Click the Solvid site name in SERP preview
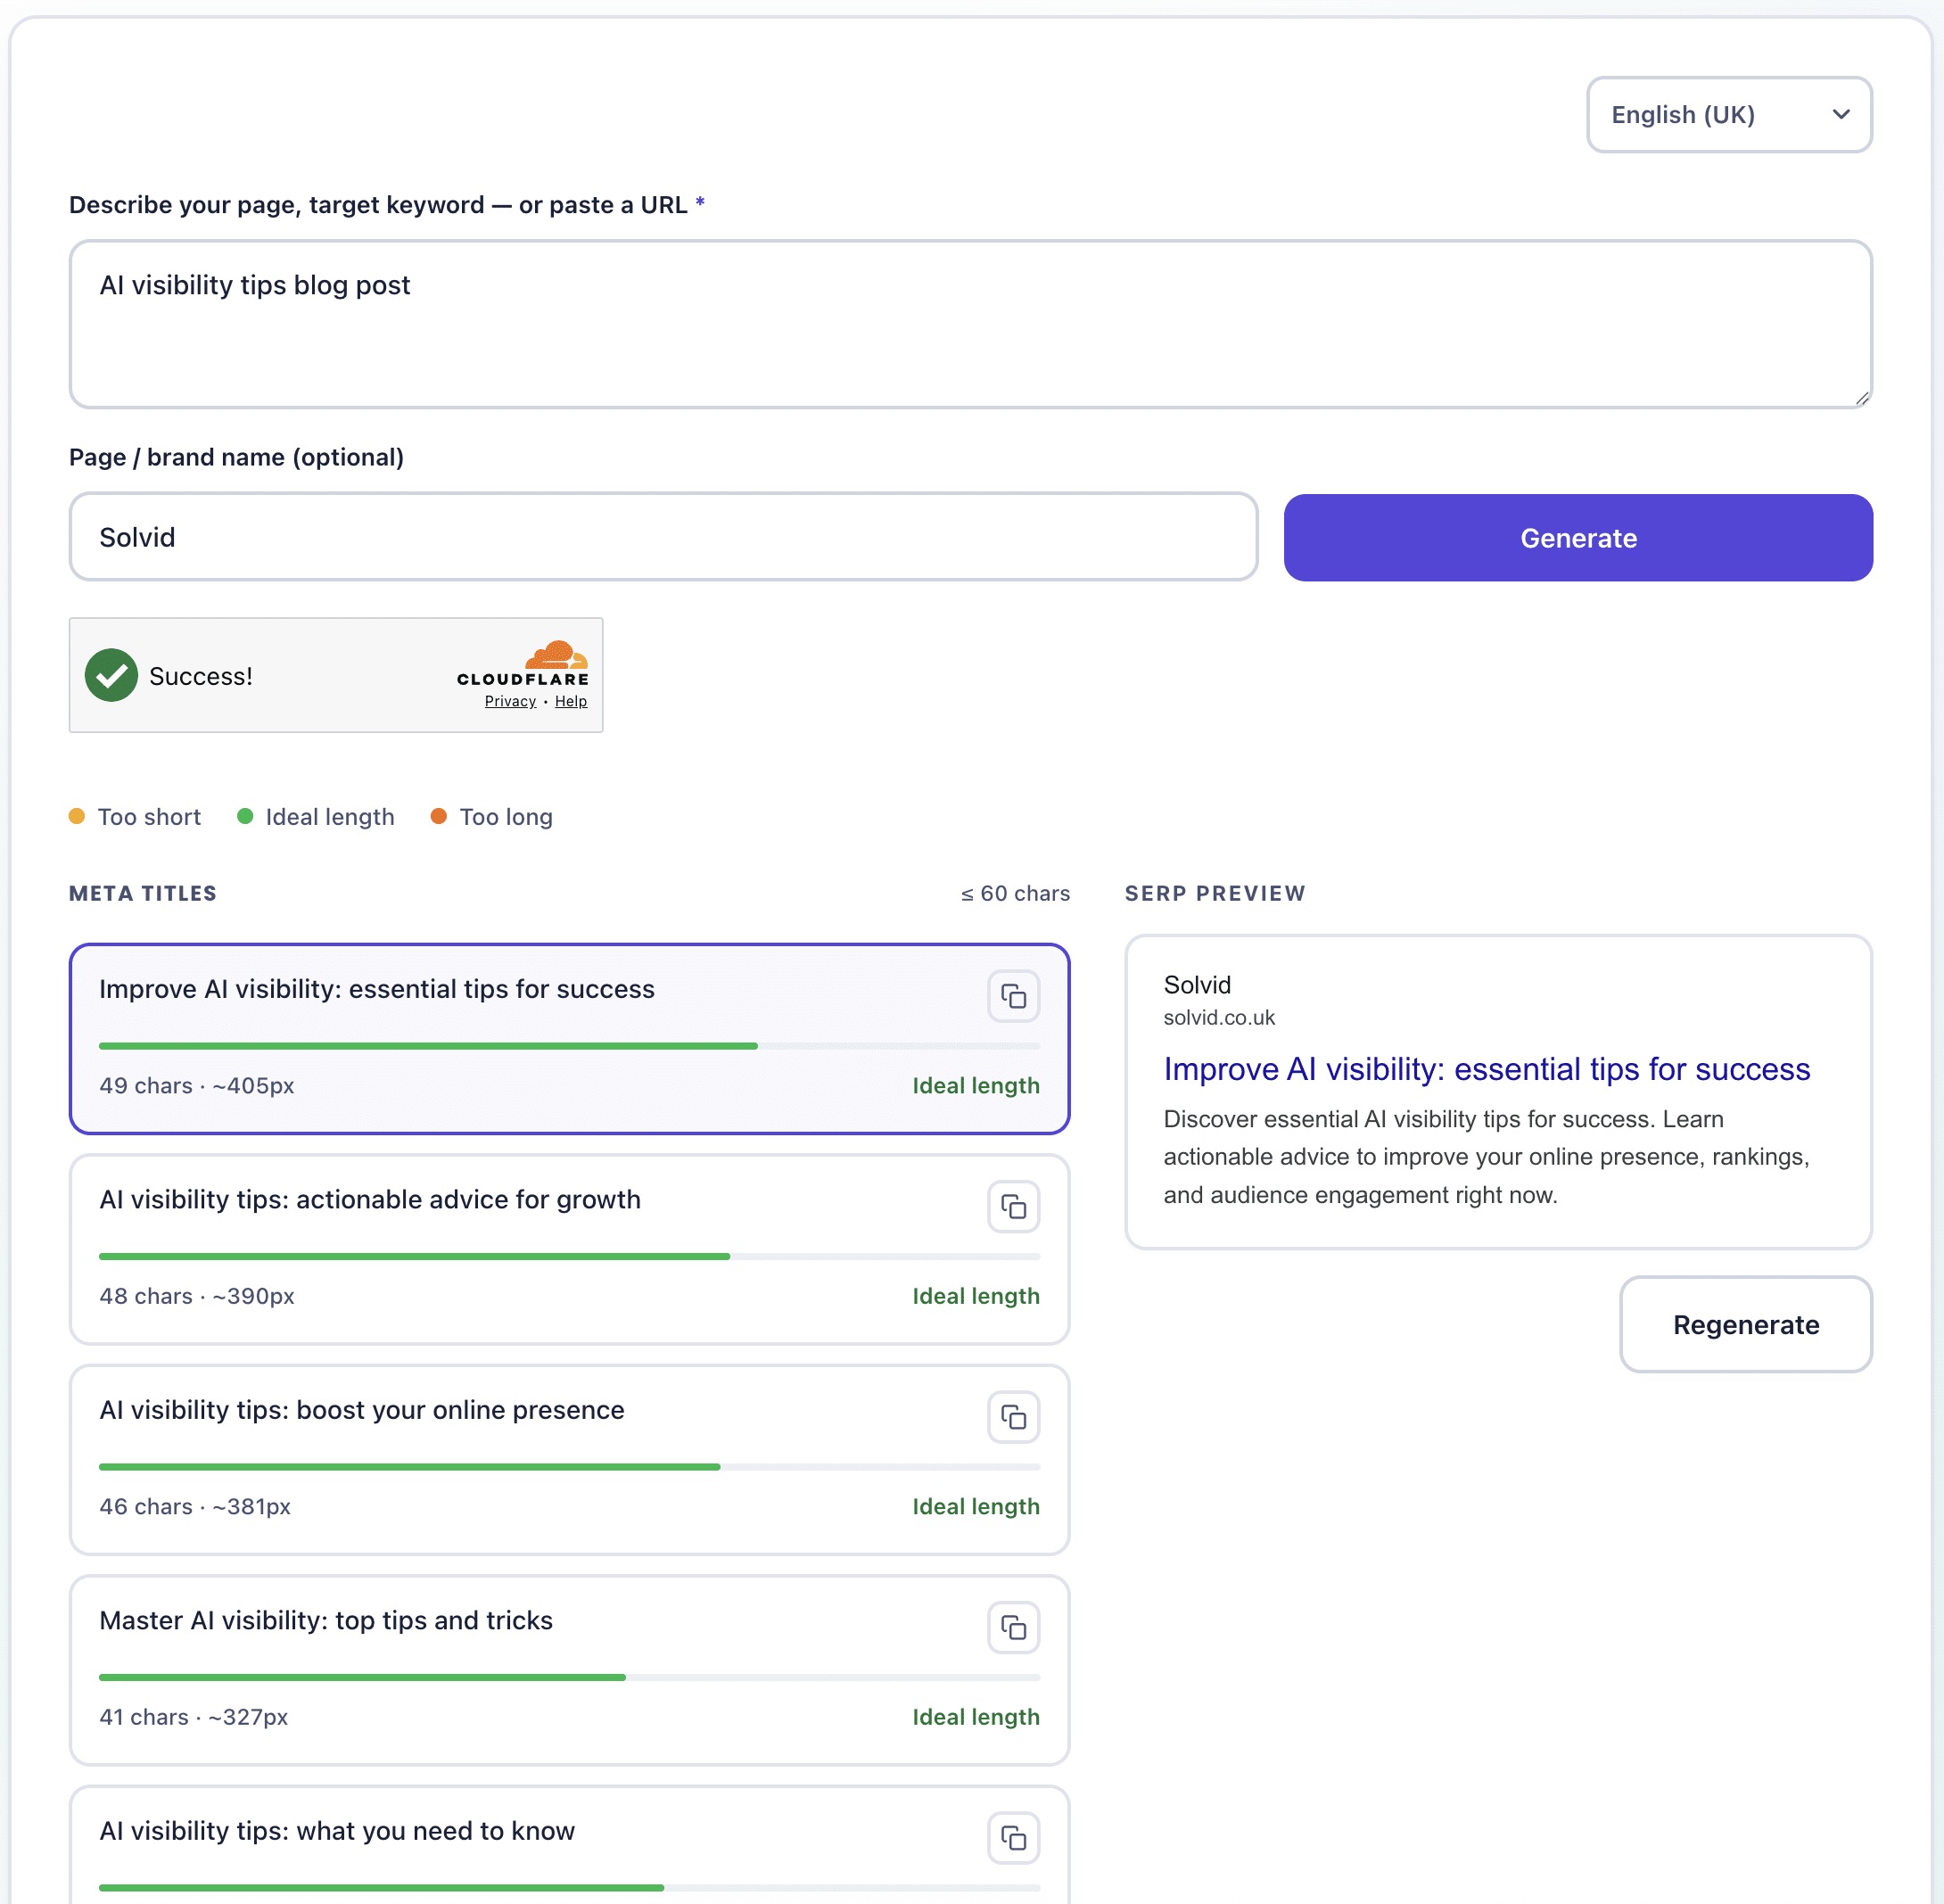1944x1904 pixels. tap(1197, 985)
